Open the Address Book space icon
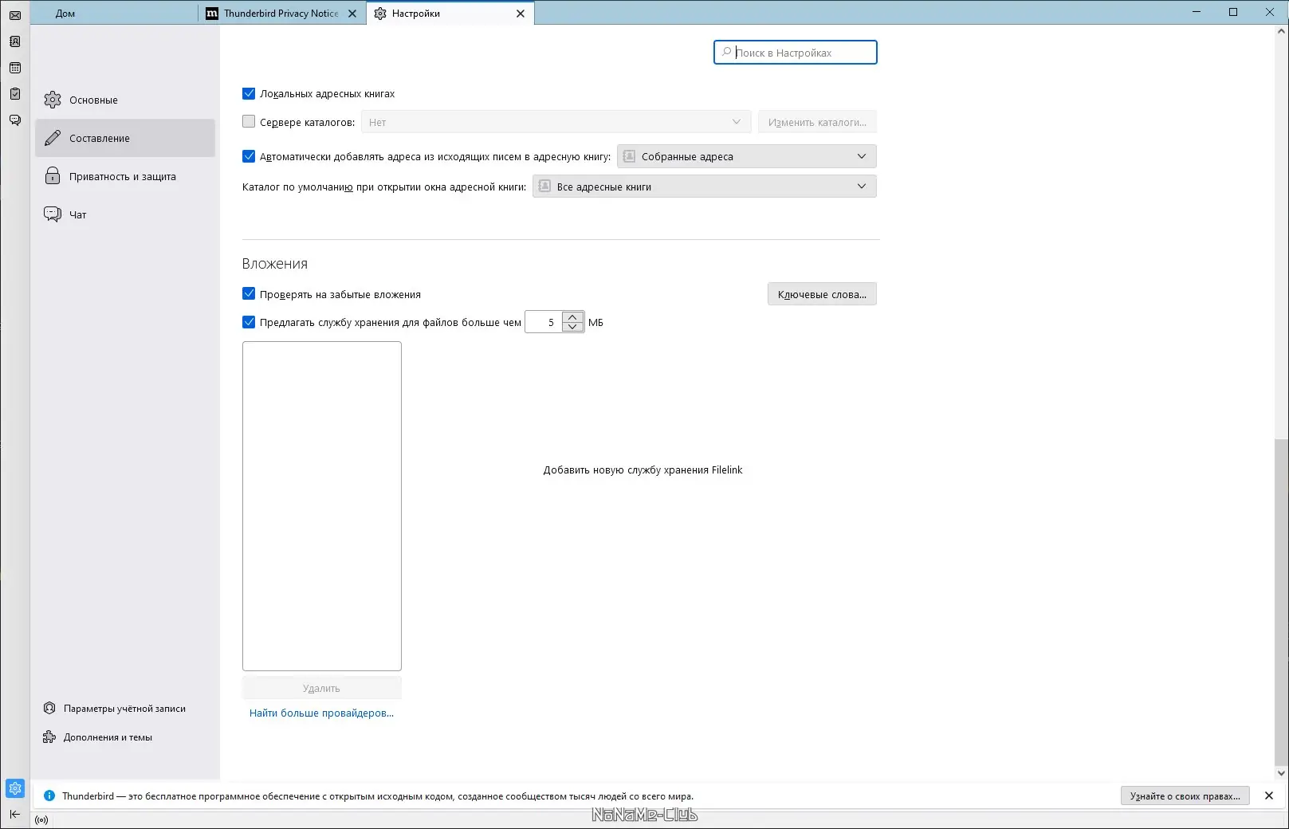1289x829 pixels. click(15, 41)
